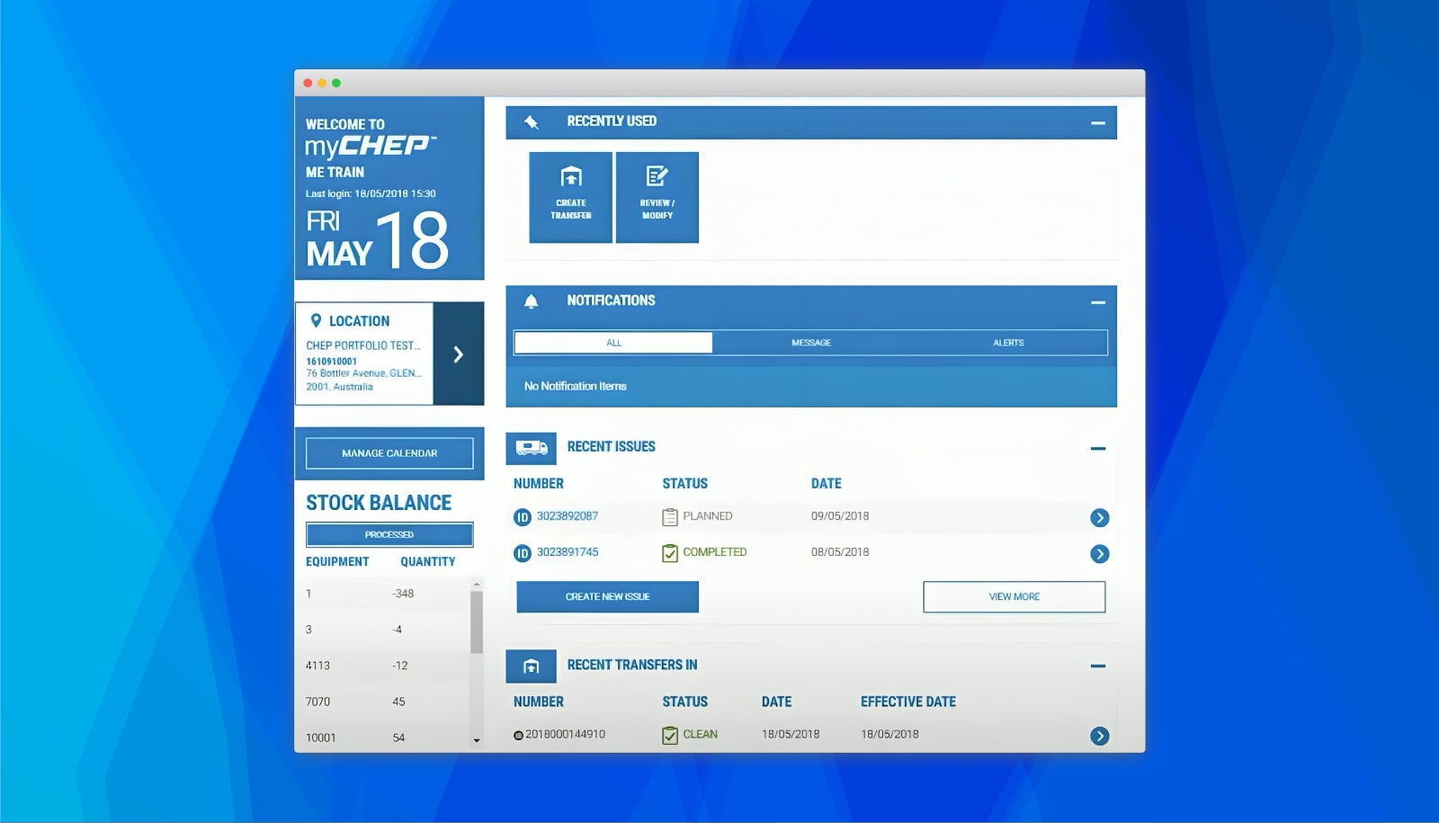The width and height of the screenshot is (1439, 823).
Task: Click the Quantity column header
Action: click(x=428, y=561)
